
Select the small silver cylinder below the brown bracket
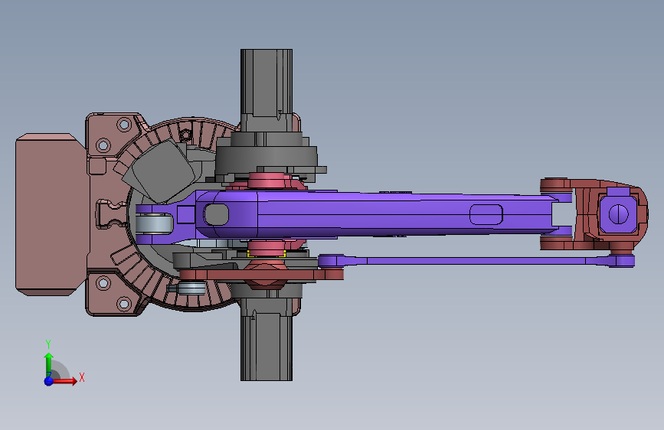coord(191,288)
